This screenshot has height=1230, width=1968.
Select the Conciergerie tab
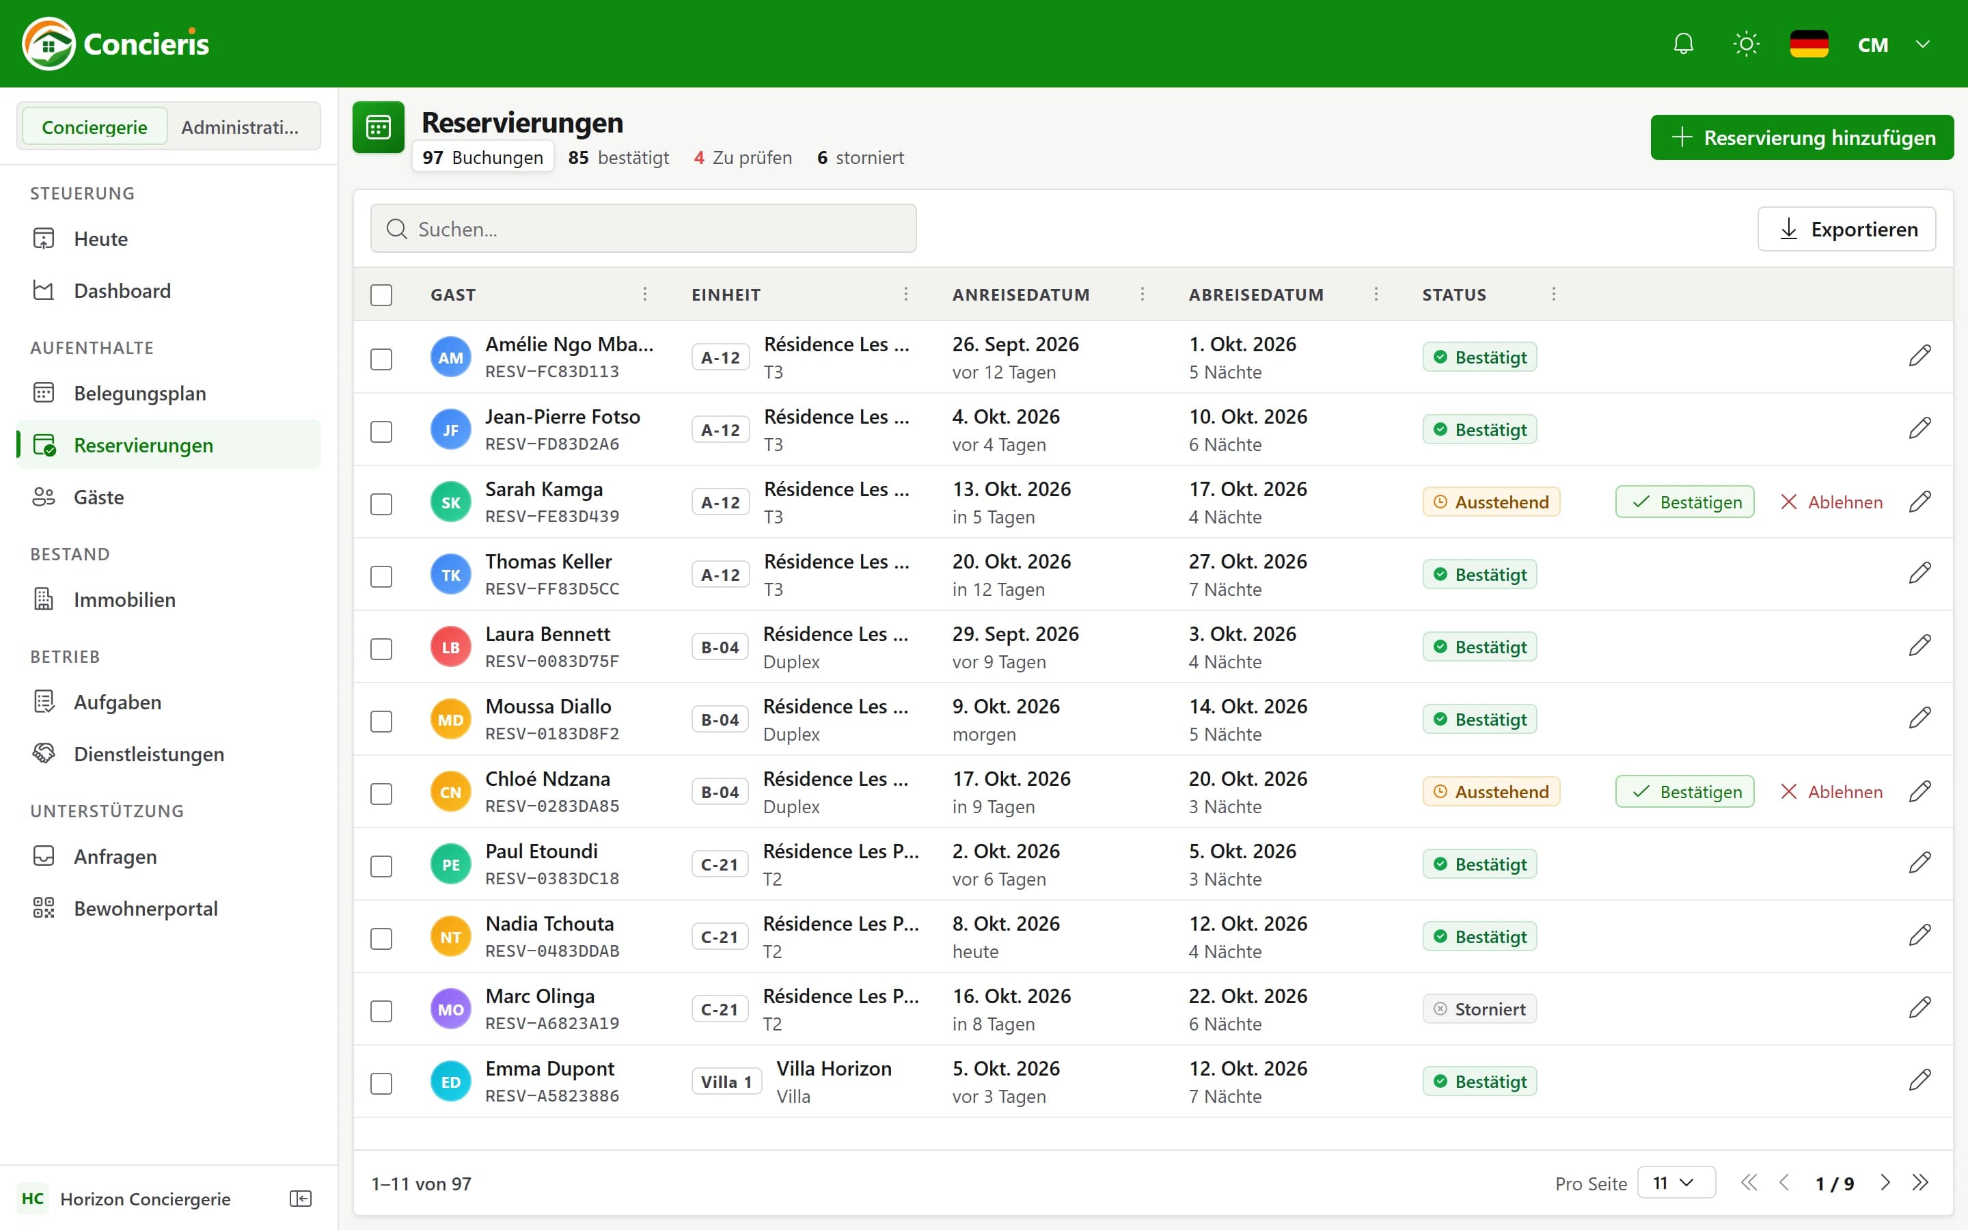tap(94, 127)
